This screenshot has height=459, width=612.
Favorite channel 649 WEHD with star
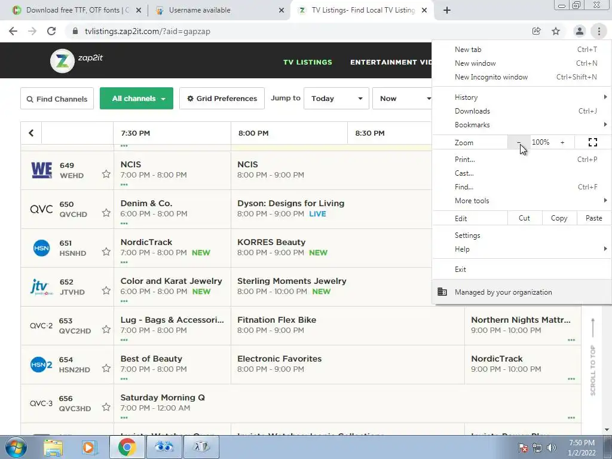point(106,174)
